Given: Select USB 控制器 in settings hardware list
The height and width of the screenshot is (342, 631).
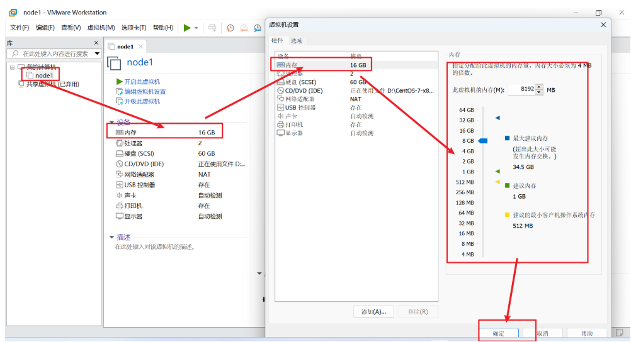Looking at the screenshot, I should [356, 108].
